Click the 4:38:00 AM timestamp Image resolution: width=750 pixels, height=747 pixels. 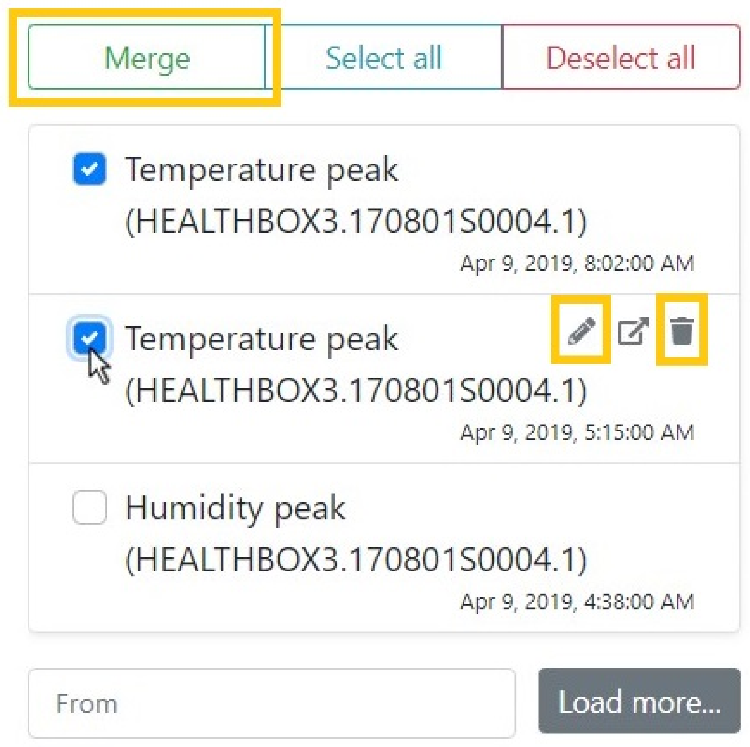[x=577, y=601]
